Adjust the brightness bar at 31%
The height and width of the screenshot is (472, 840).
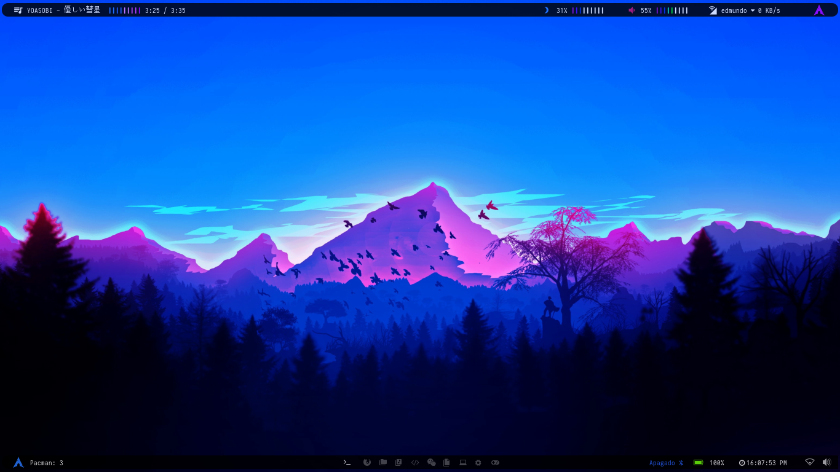tap(588, 10)
